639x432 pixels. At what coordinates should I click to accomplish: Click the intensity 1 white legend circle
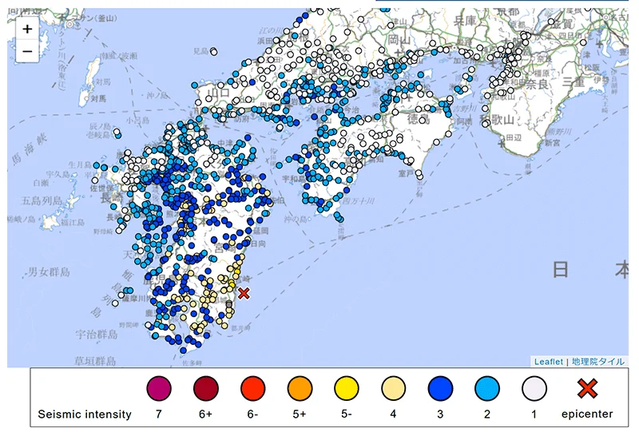pyautogui.click(x=534, y=388)
